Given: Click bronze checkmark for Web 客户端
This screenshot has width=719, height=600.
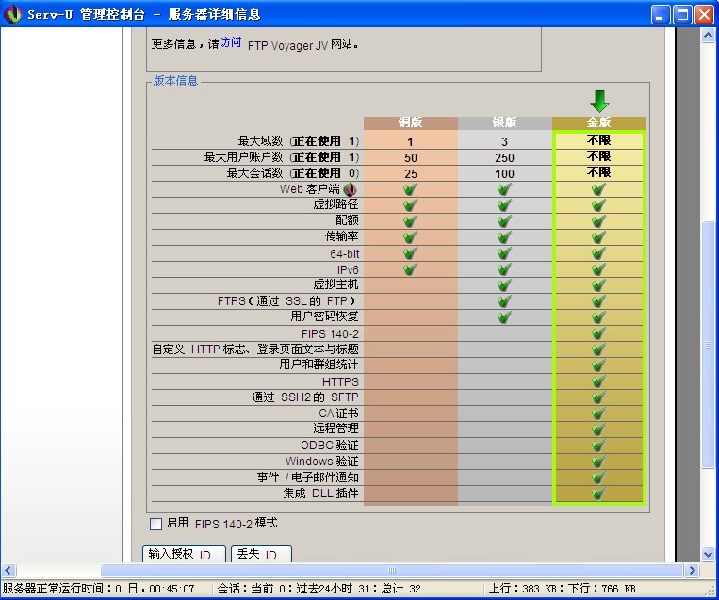Looking at the screenshot, I should pyautogui.click(x=410, y=189).
